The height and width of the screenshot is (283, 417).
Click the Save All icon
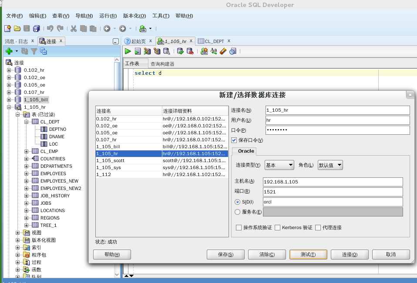(x=36, y=28)
